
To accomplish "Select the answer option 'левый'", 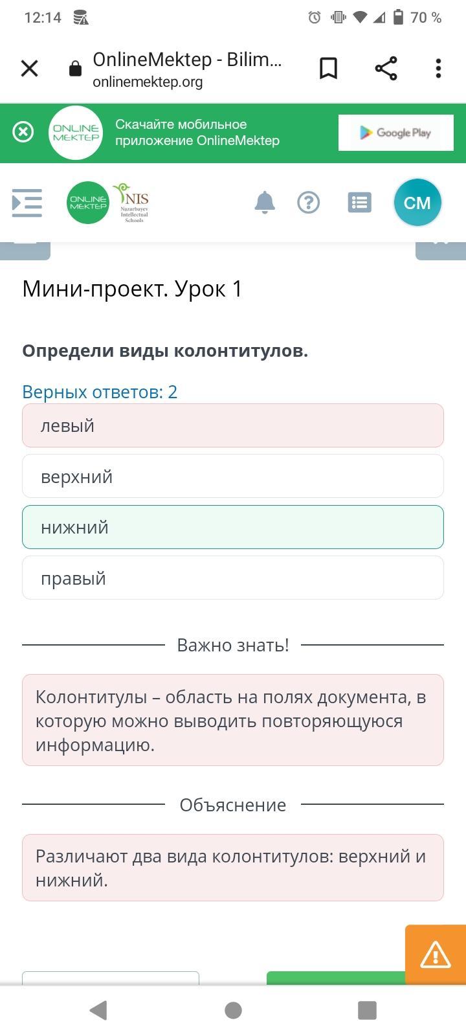I will click(x=233, y=425).
